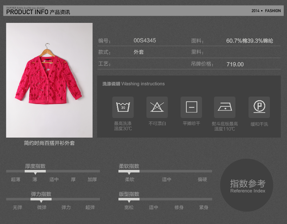Click the 紧身 fit option
287x224 pixels.
(203, 207)
